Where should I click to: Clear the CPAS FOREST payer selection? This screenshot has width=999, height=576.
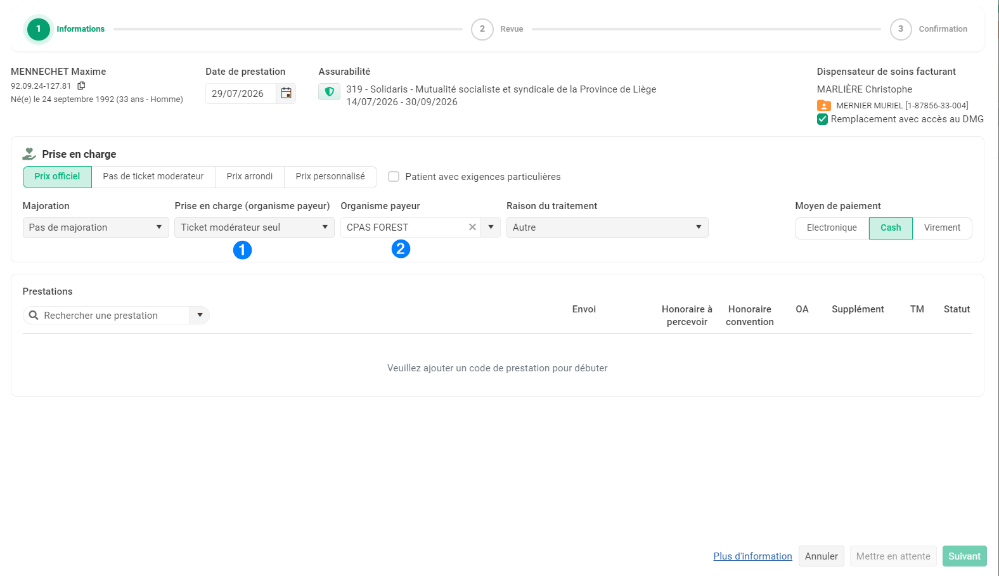pos(472,227)
